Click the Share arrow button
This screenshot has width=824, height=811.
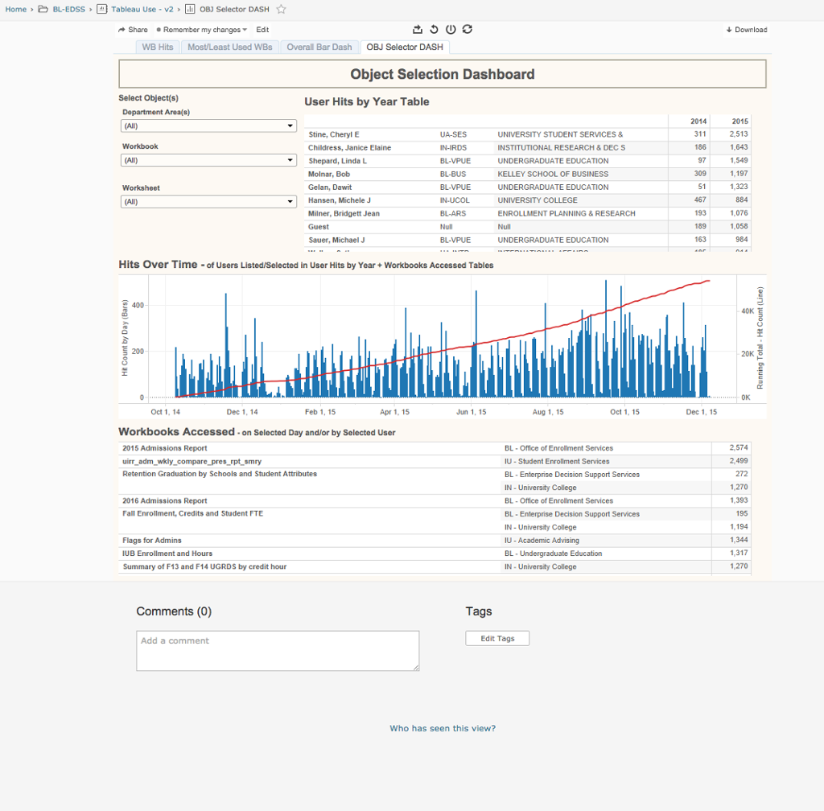click(133, 30)
